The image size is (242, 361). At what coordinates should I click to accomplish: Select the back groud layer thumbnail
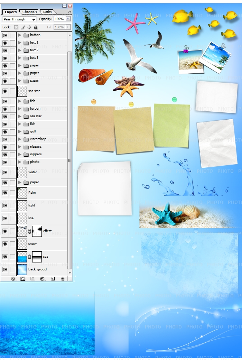click(x=22, y=269)
